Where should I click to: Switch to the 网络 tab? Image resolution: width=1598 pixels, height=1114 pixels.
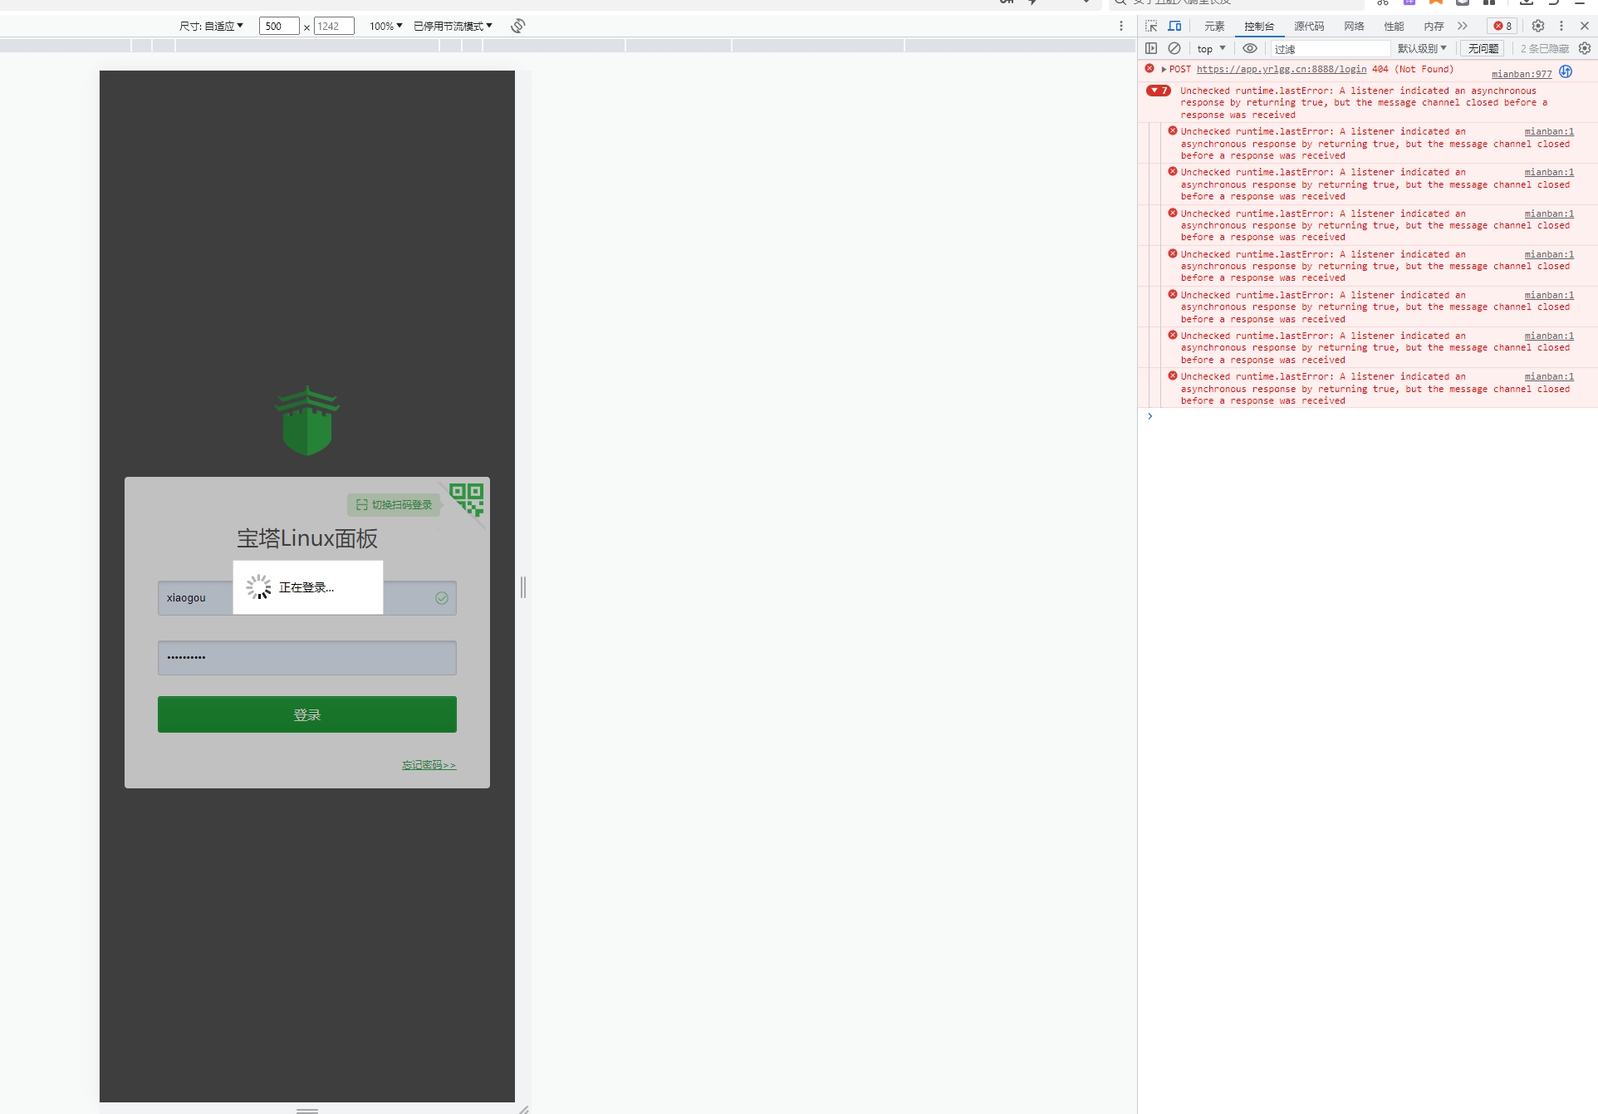(1354, 26)
